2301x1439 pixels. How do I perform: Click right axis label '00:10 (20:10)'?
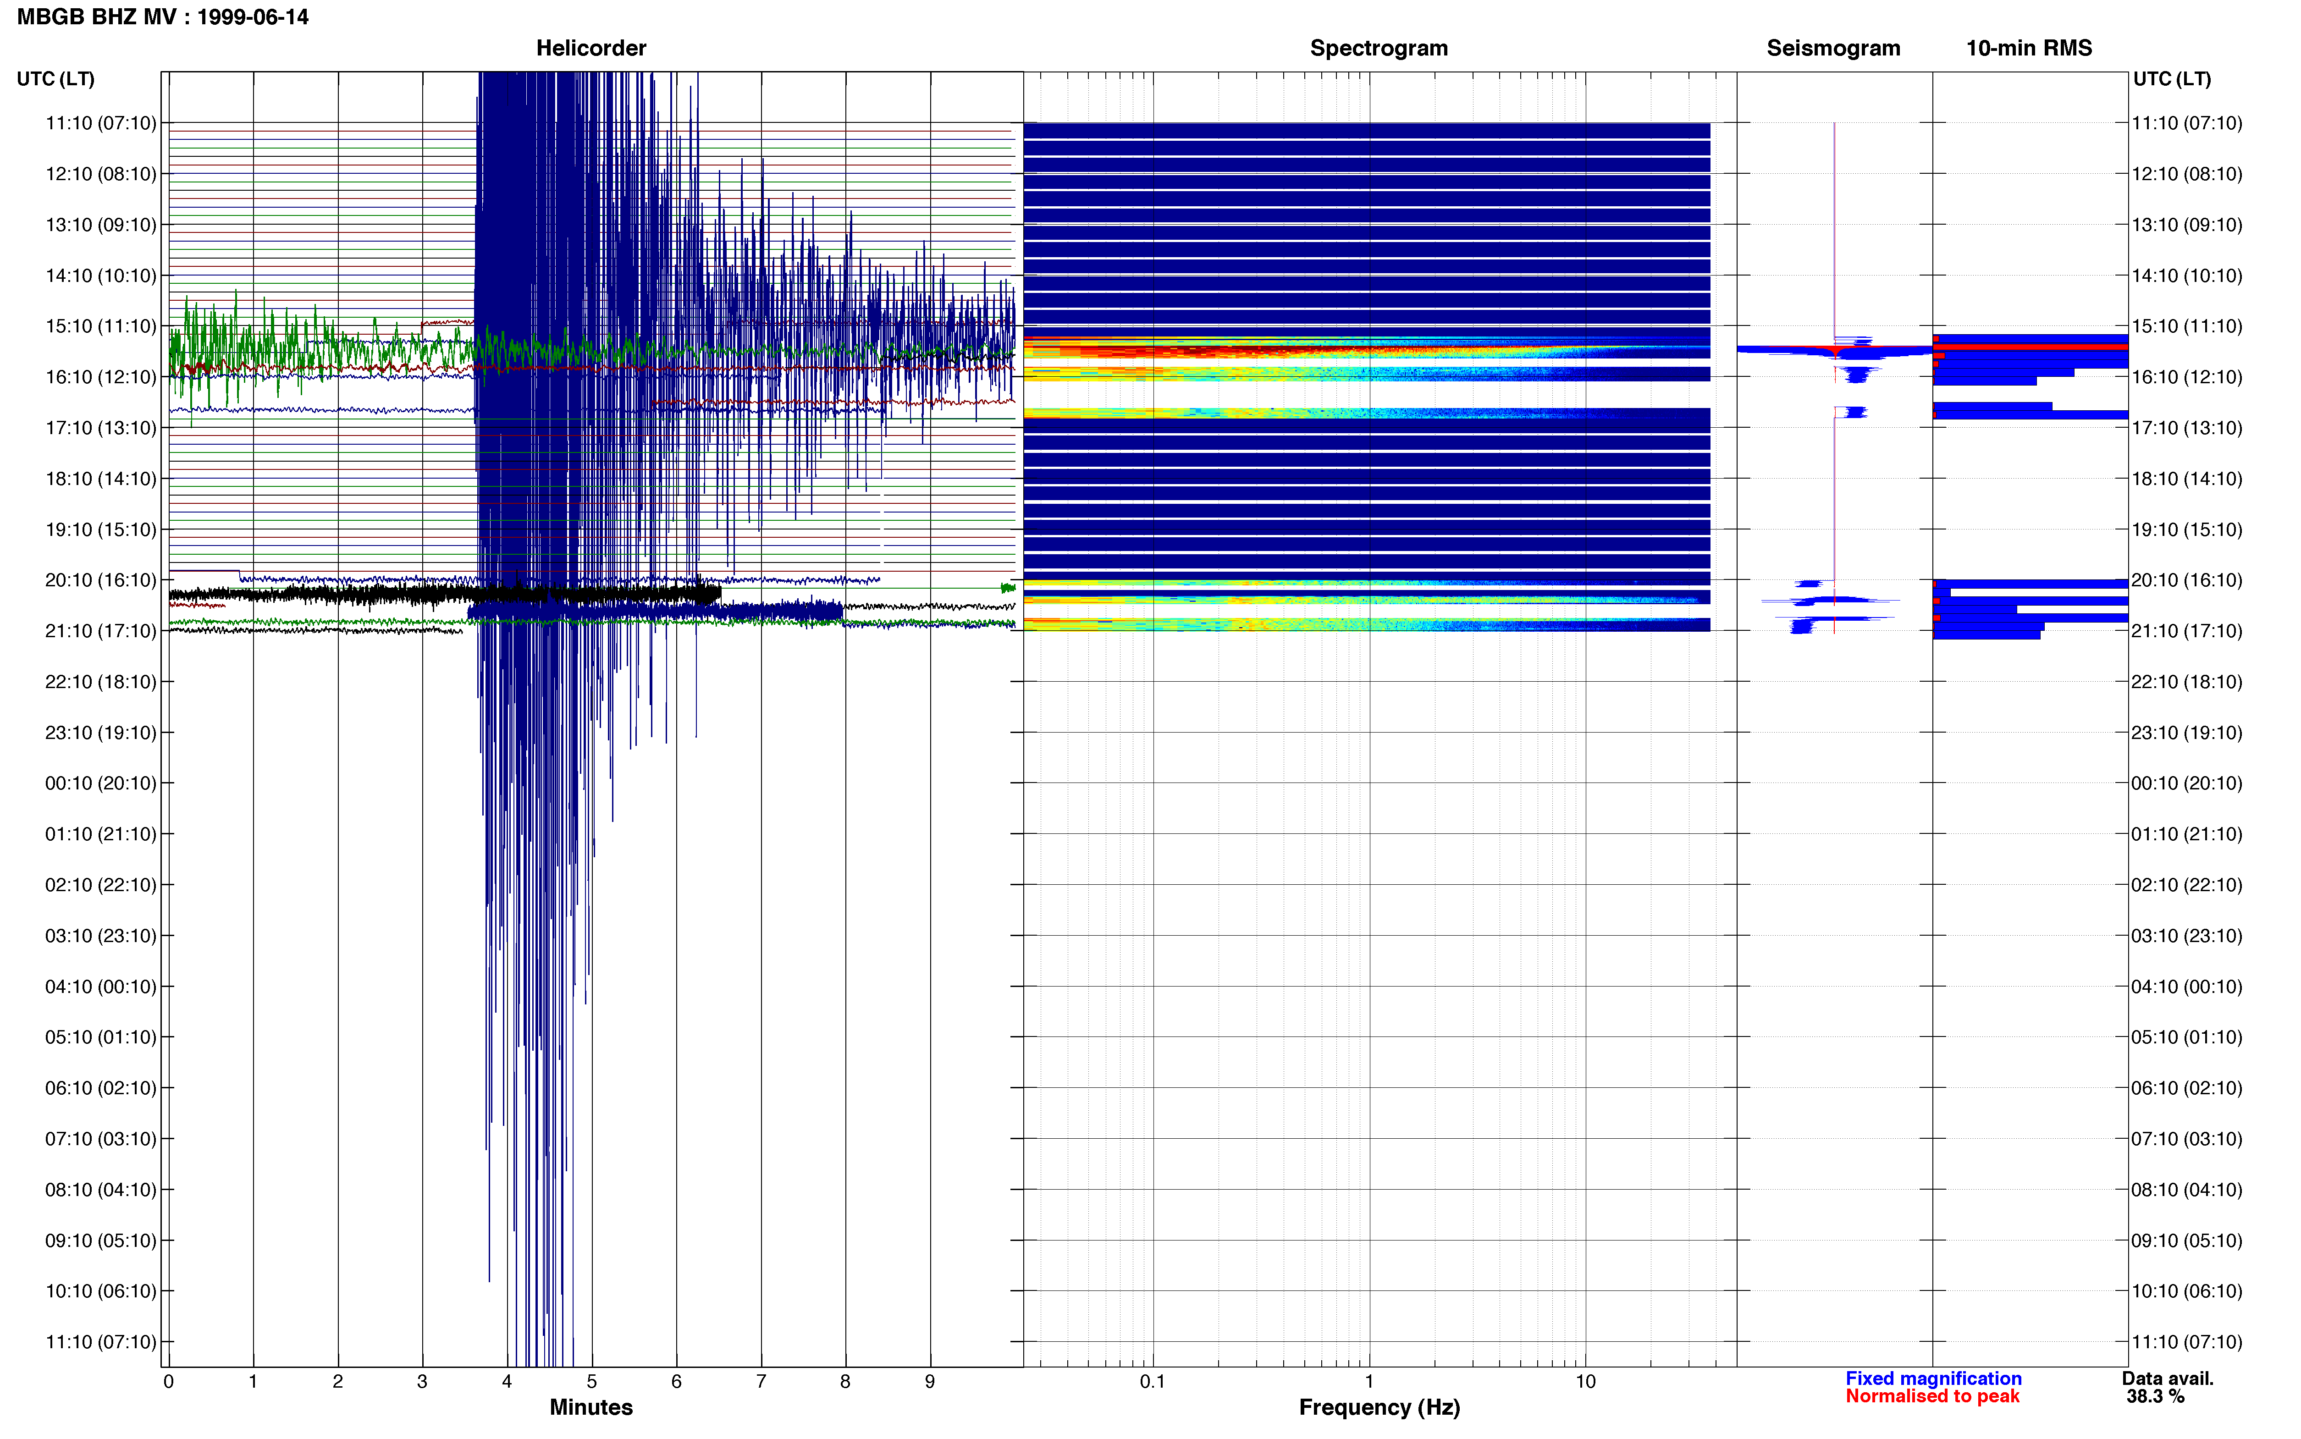2187,783
